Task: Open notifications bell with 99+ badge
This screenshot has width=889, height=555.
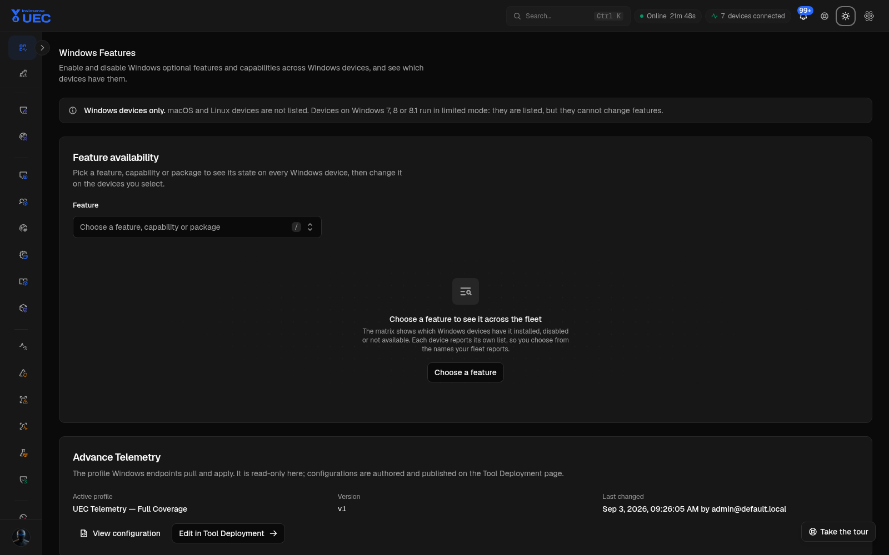Action: click(803, 16)
